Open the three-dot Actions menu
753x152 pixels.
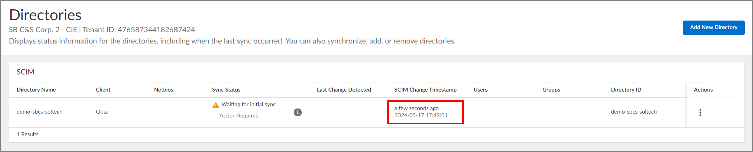[700, 112]
